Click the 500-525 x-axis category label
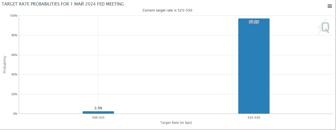This screenshot has height=130, width=336. 98,118
